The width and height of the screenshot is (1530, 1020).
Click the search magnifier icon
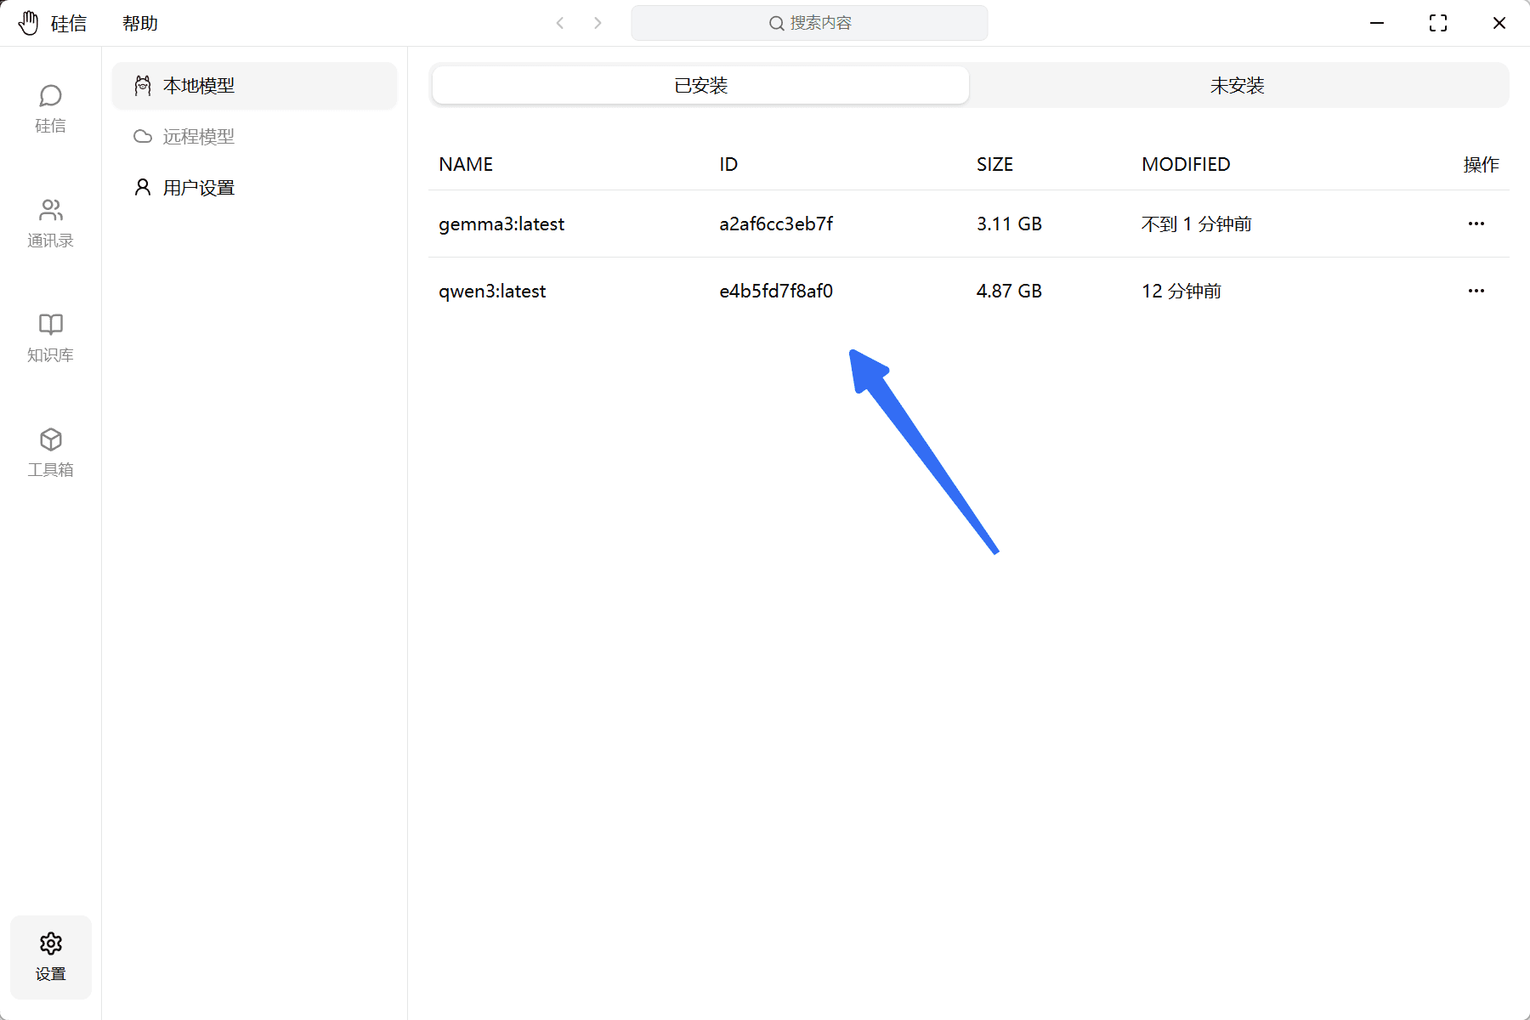pyautogui.click(x=776, y=24)
